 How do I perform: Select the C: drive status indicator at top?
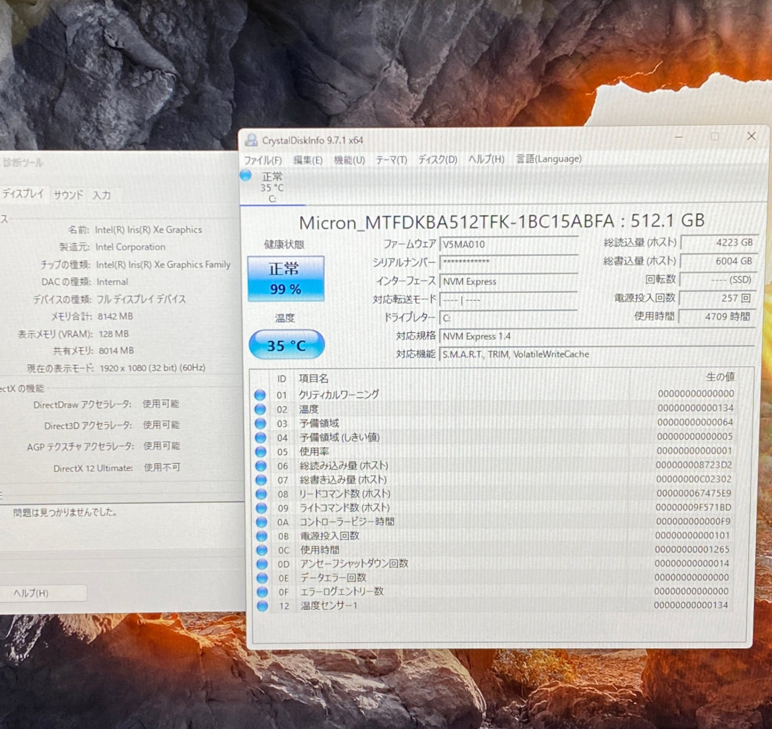[x=272, y=187]
